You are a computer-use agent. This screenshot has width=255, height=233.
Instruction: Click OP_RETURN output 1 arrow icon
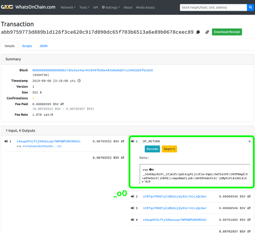pos(133,141)
